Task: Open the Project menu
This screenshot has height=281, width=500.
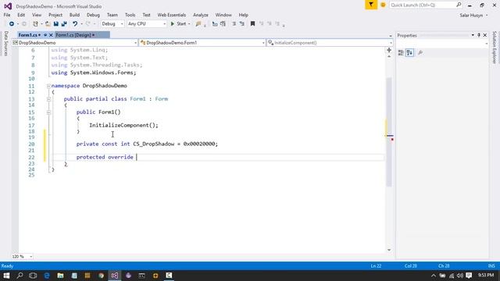Action: (55, 15)
